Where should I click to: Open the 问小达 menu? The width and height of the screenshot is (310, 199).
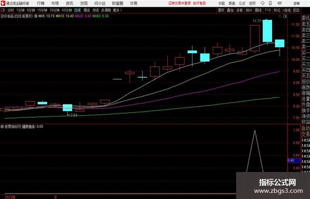(100, 3)
